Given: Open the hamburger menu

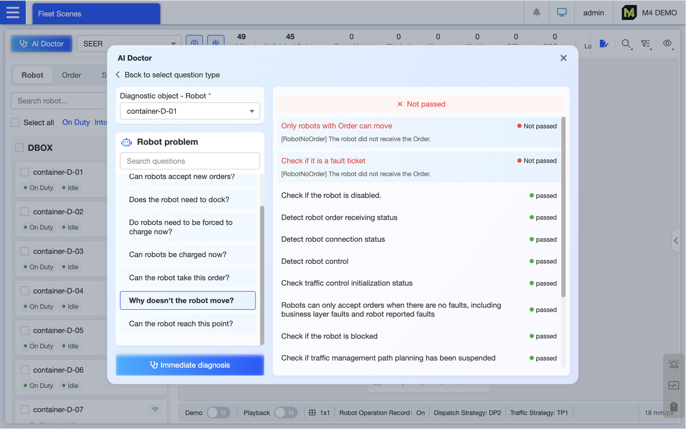Looking at the screenshot, I should tap(13, 12).
